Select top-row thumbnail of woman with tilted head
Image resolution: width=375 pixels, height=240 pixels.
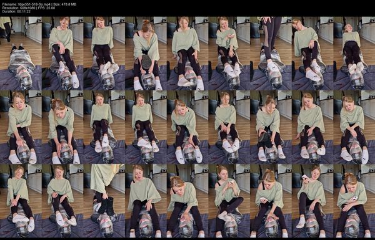312,54
